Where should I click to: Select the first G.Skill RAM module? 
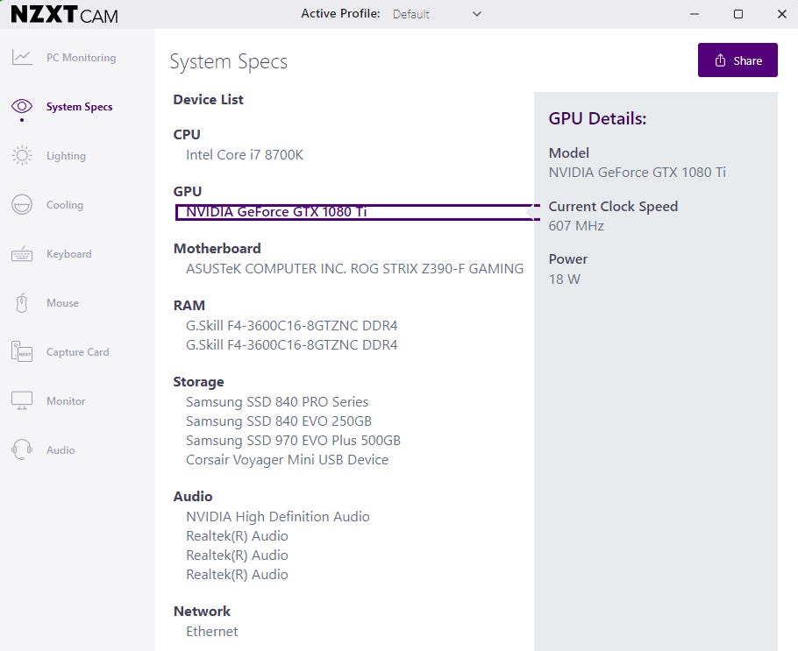pos(291,326)
